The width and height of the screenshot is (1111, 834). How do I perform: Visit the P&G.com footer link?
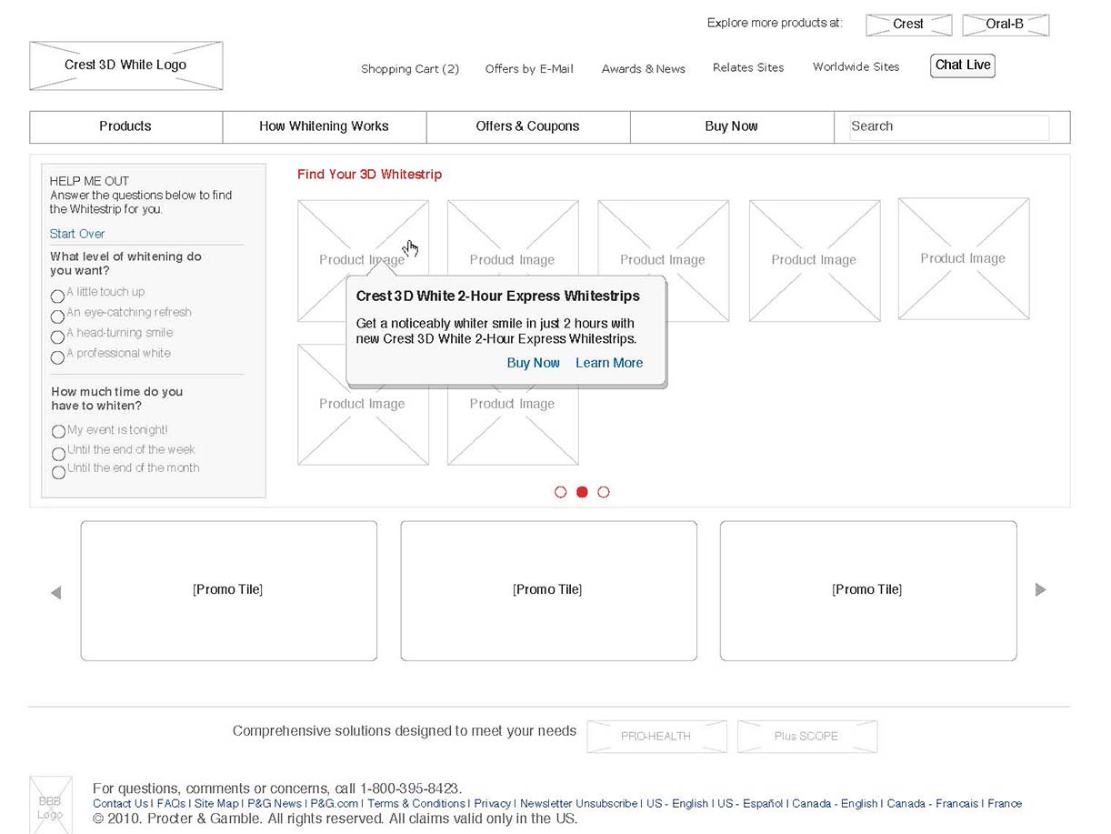tap(335, 804)
